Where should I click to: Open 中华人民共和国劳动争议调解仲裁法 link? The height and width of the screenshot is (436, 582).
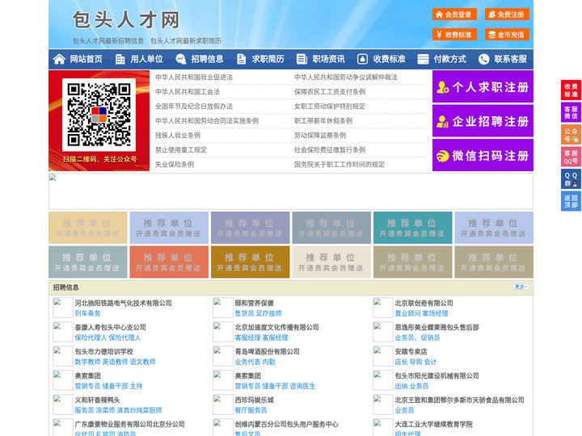346,78
